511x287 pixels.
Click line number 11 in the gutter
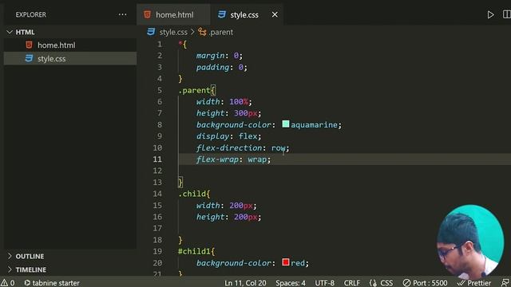point(157,159)
